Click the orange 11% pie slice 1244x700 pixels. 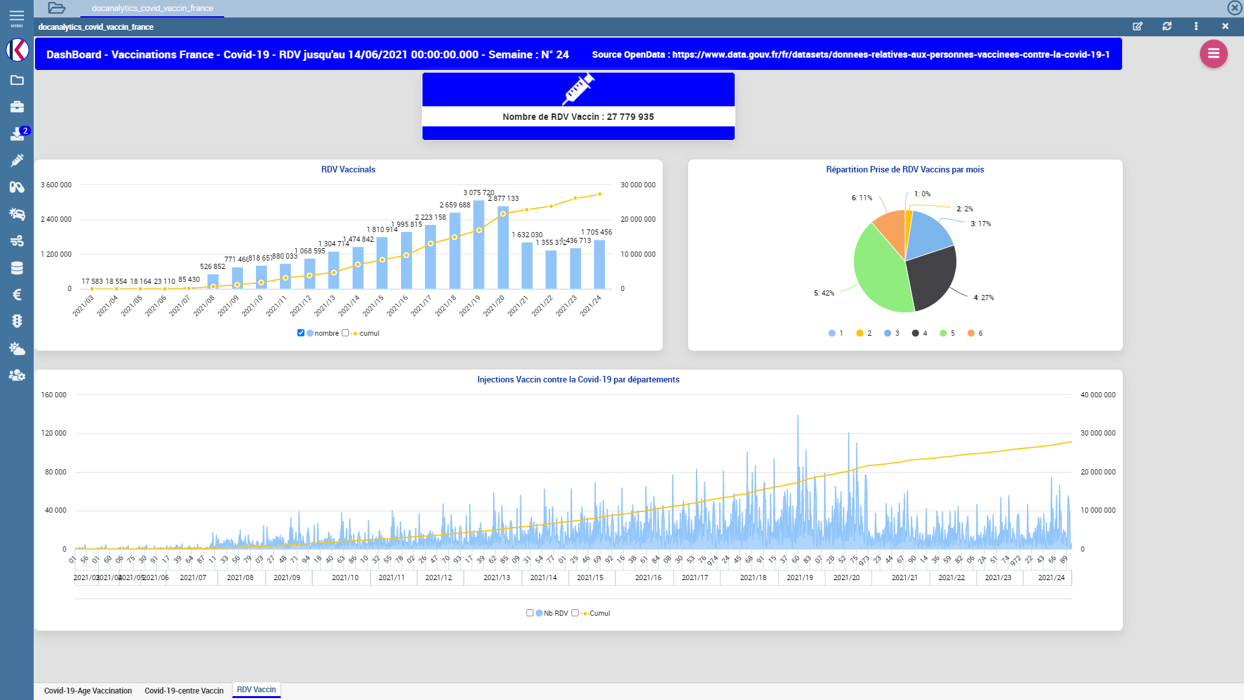(893, 228)
